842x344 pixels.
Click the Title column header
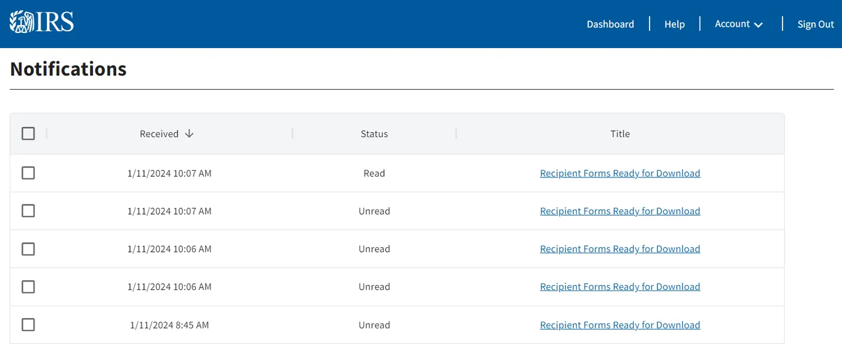[x=620, y=134]
